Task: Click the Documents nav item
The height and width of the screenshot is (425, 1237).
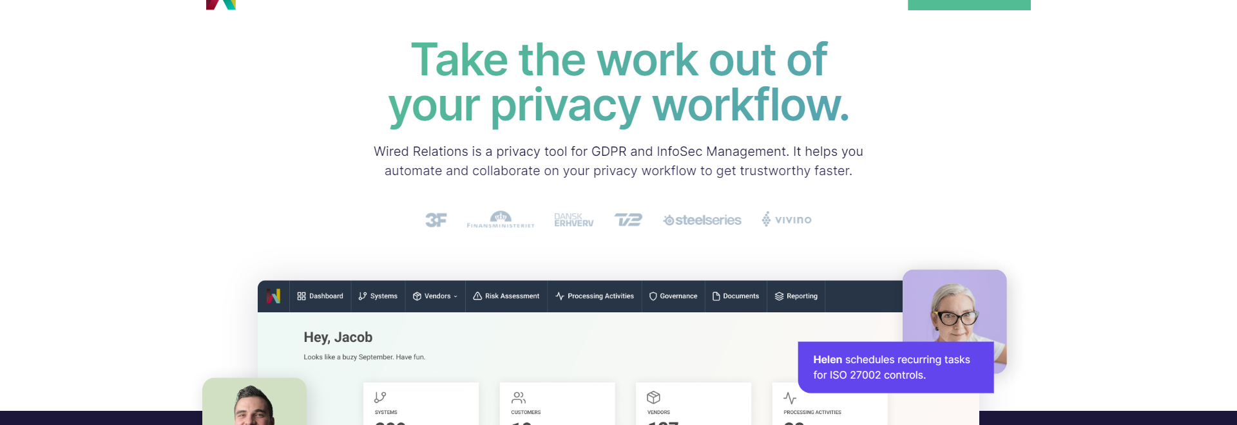Action: pyautogui.click(x=736, y=296)
